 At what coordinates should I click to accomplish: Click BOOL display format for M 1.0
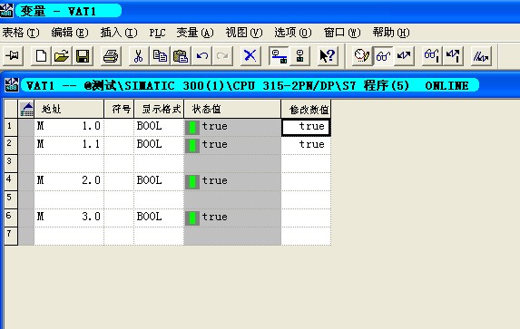(159, 127)
